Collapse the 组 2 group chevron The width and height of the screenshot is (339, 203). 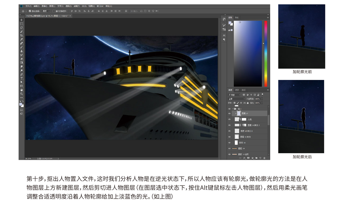pos(233,109)
